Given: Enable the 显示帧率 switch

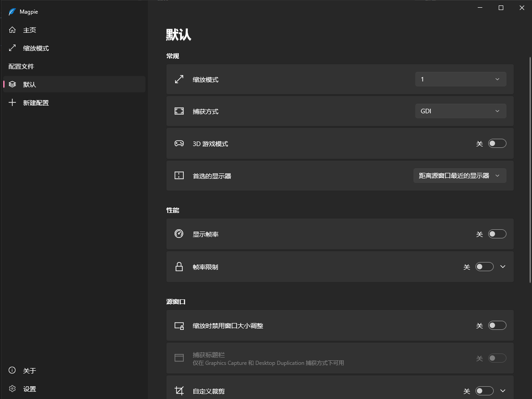Looking at the screenshot, I should tap(497, 234).
